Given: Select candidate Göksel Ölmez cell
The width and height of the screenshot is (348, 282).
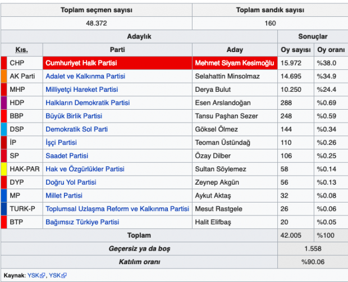Looking at the screenshot, I should [x=235, y=129].
